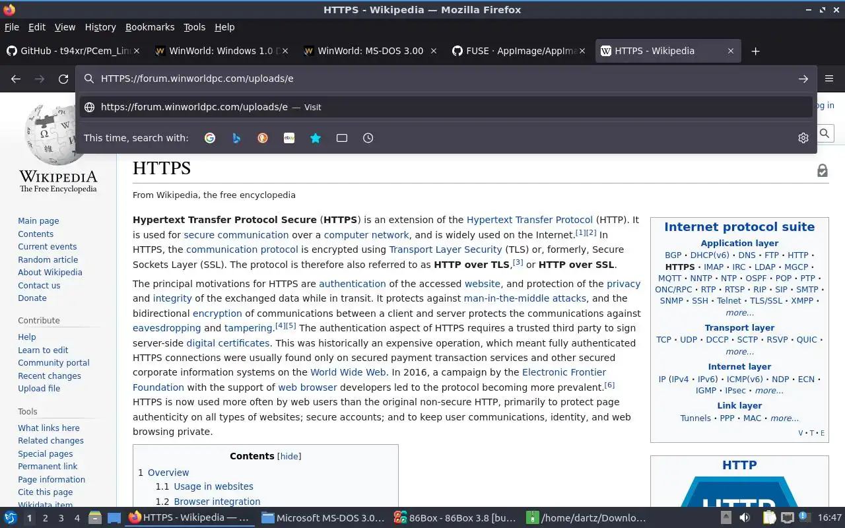The image size is (845, 528).
Task: Search in open Tabs via the tab icon
Action: pyautogui.click(x=342, y=138)
